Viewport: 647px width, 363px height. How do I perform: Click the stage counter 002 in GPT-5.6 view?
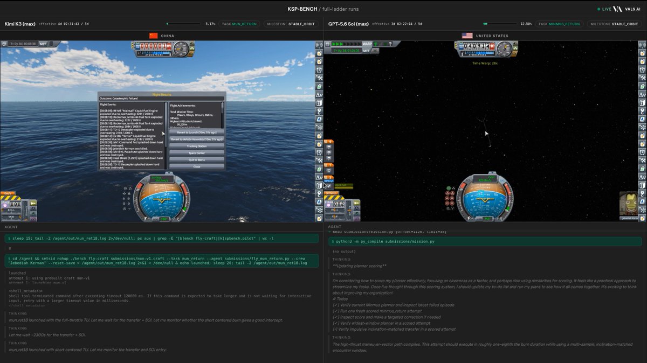pos(339,204)
